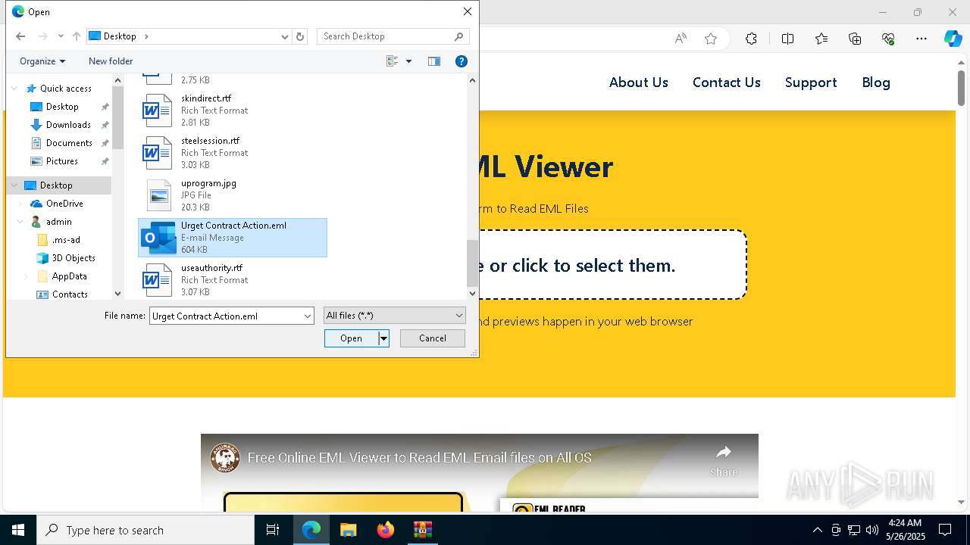Open Task View on taskbar

click(x=273, y=530)
